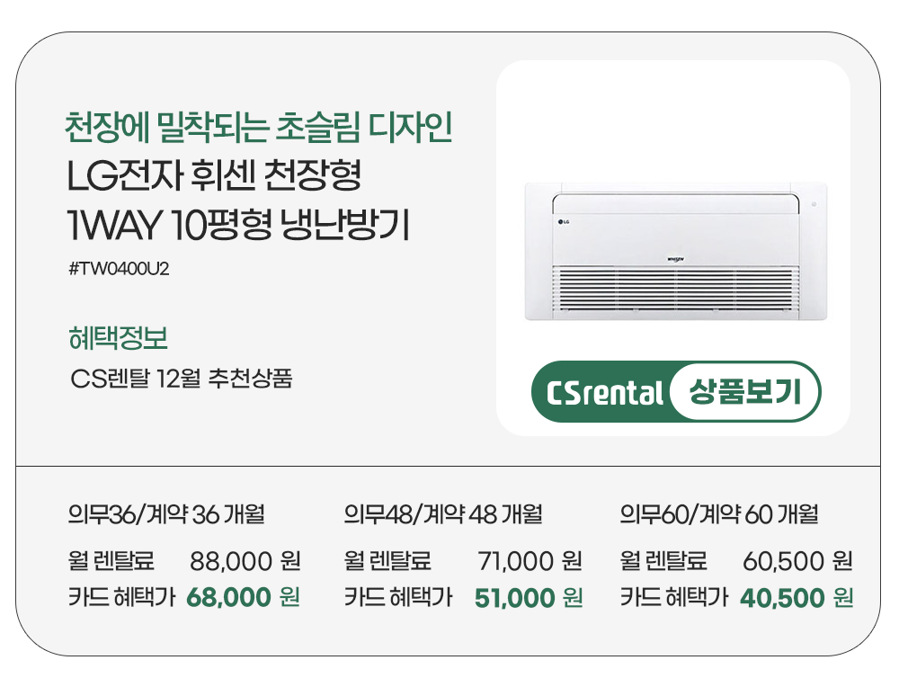This screenshot has height=678, width=899.
Task: Click model number #TW0400U2
Action: (x=119, y=269)
